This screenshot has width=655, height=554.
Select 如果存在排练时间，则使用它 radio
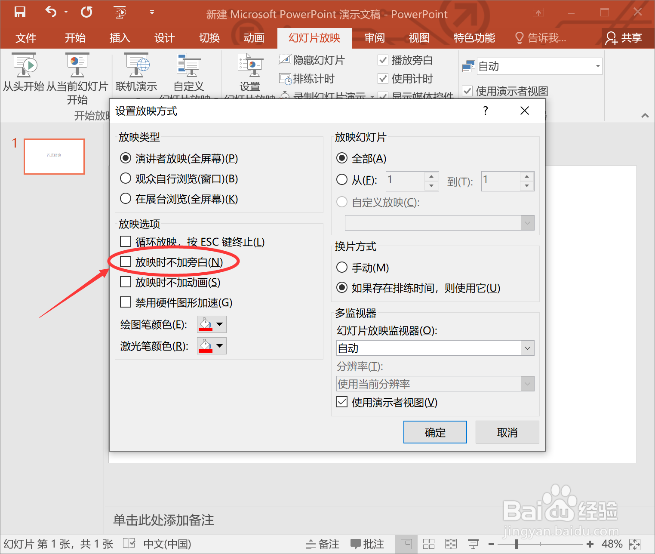coord(341,287)
